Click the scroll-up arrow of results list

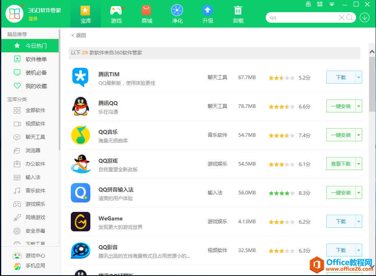[372, 52]
